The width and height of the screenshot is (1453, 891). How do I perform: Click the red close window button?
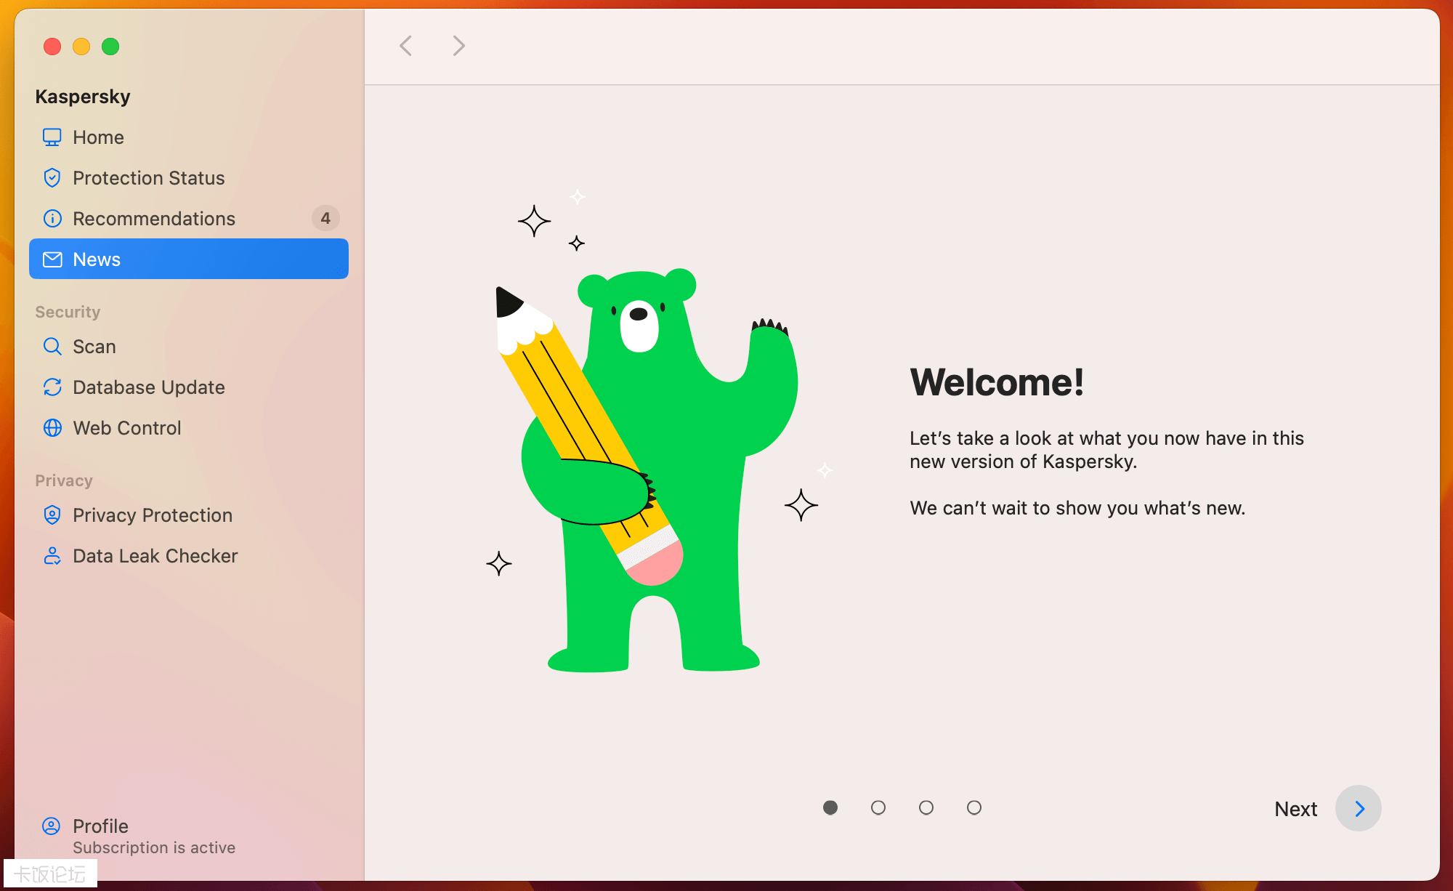52,47
